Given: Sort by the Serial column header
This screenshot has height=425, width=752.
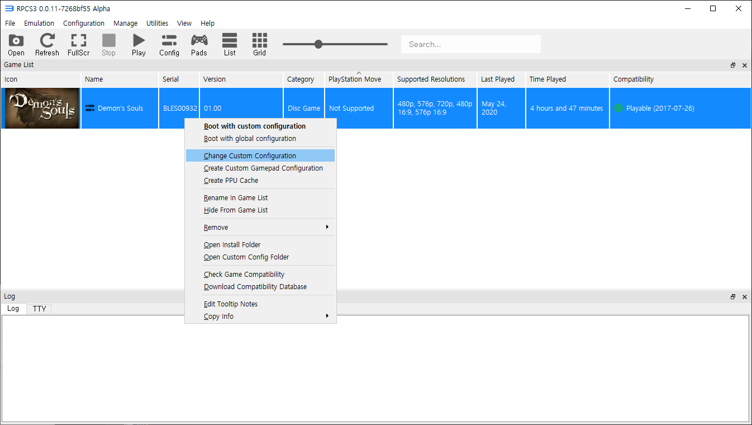Looking at the screenshot, I should [179, 79].
